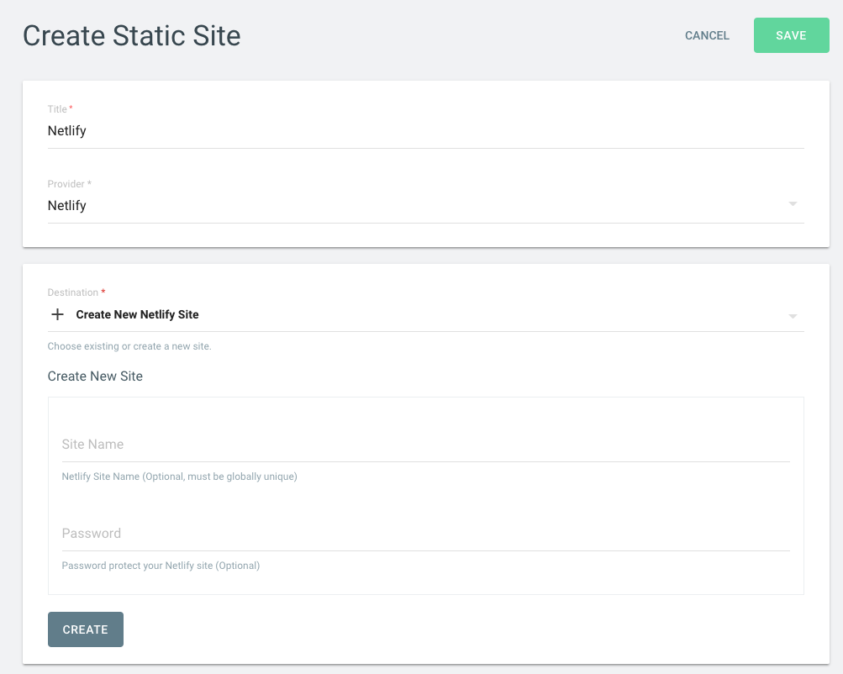Open the Destination dropdown arrow
The image size is (843, 674).
[793, 316]
